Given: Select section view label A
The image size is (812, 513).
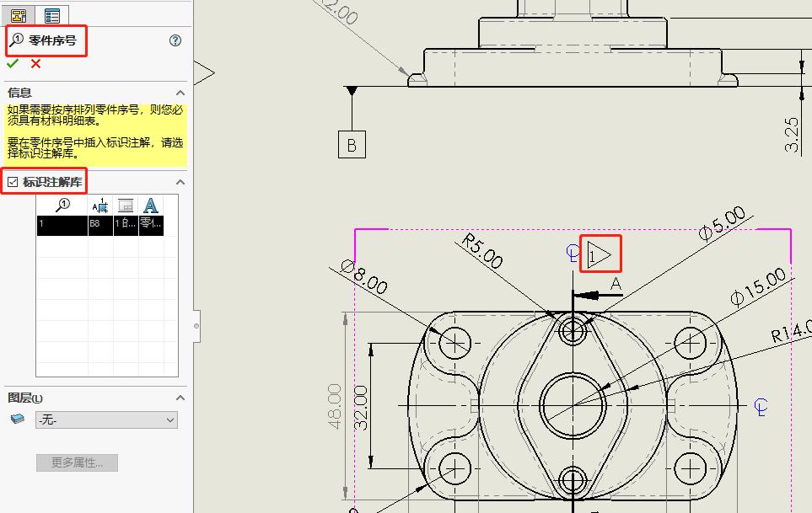Looking at the screenshot, I should pyautogui.click(x=616, y=284).
